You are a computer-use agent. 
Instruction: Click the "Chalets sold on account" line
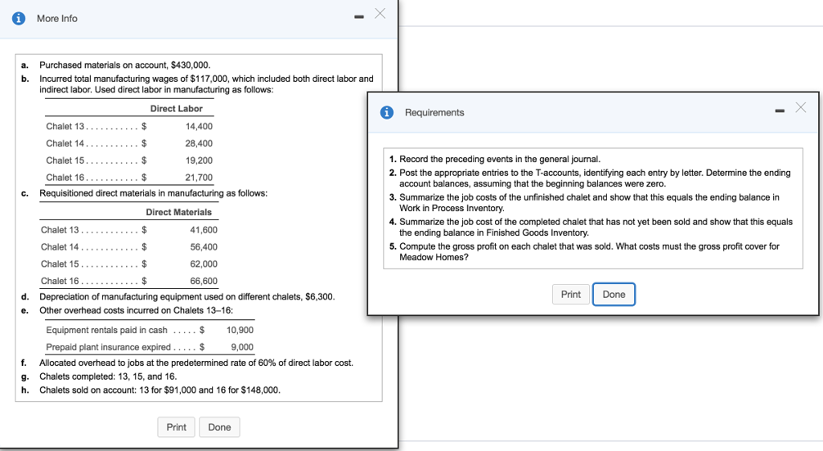(x=160, y=390)
